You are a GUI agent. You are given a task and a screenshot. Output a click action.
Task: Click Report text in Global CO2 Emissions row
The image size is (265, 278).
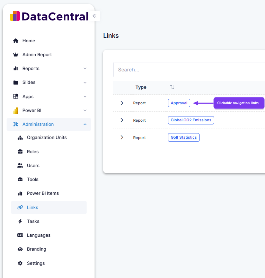139,120
